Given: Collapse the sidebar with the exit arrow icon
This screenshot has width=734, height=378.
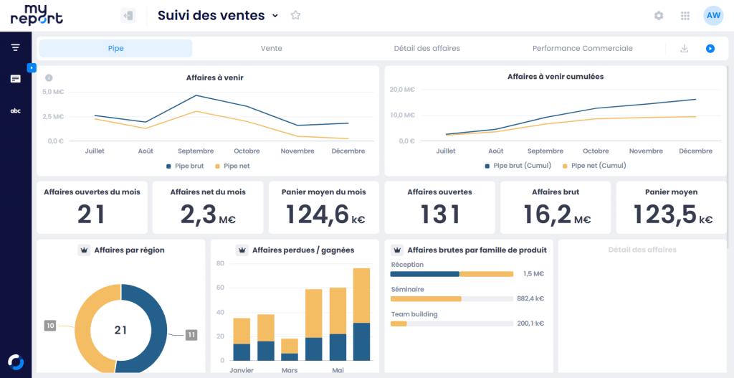Looking at the screenshot, I should [x=128, y=16].
